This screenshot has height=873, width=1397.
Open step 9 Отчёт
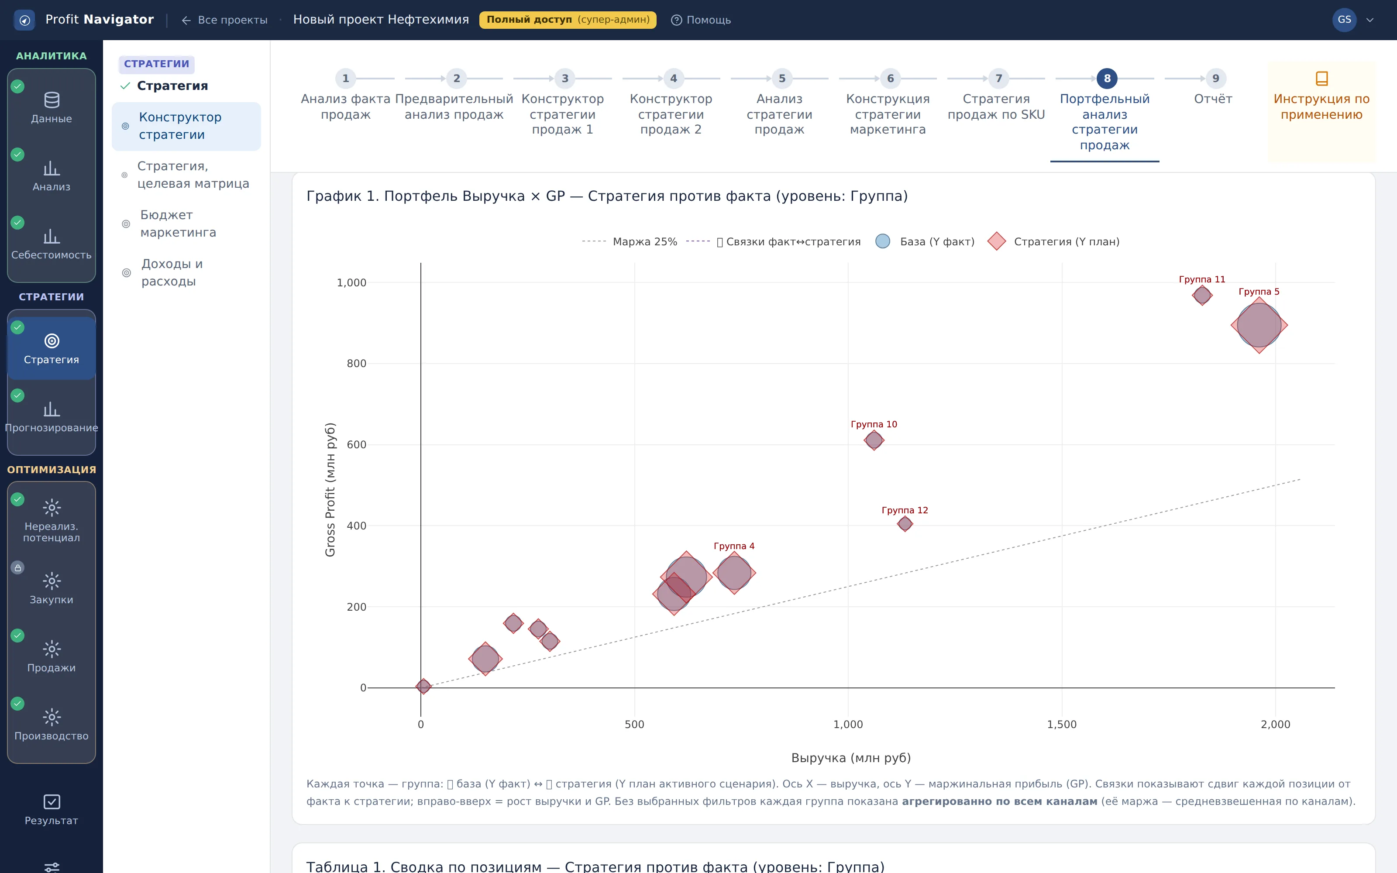[1214, 88]
